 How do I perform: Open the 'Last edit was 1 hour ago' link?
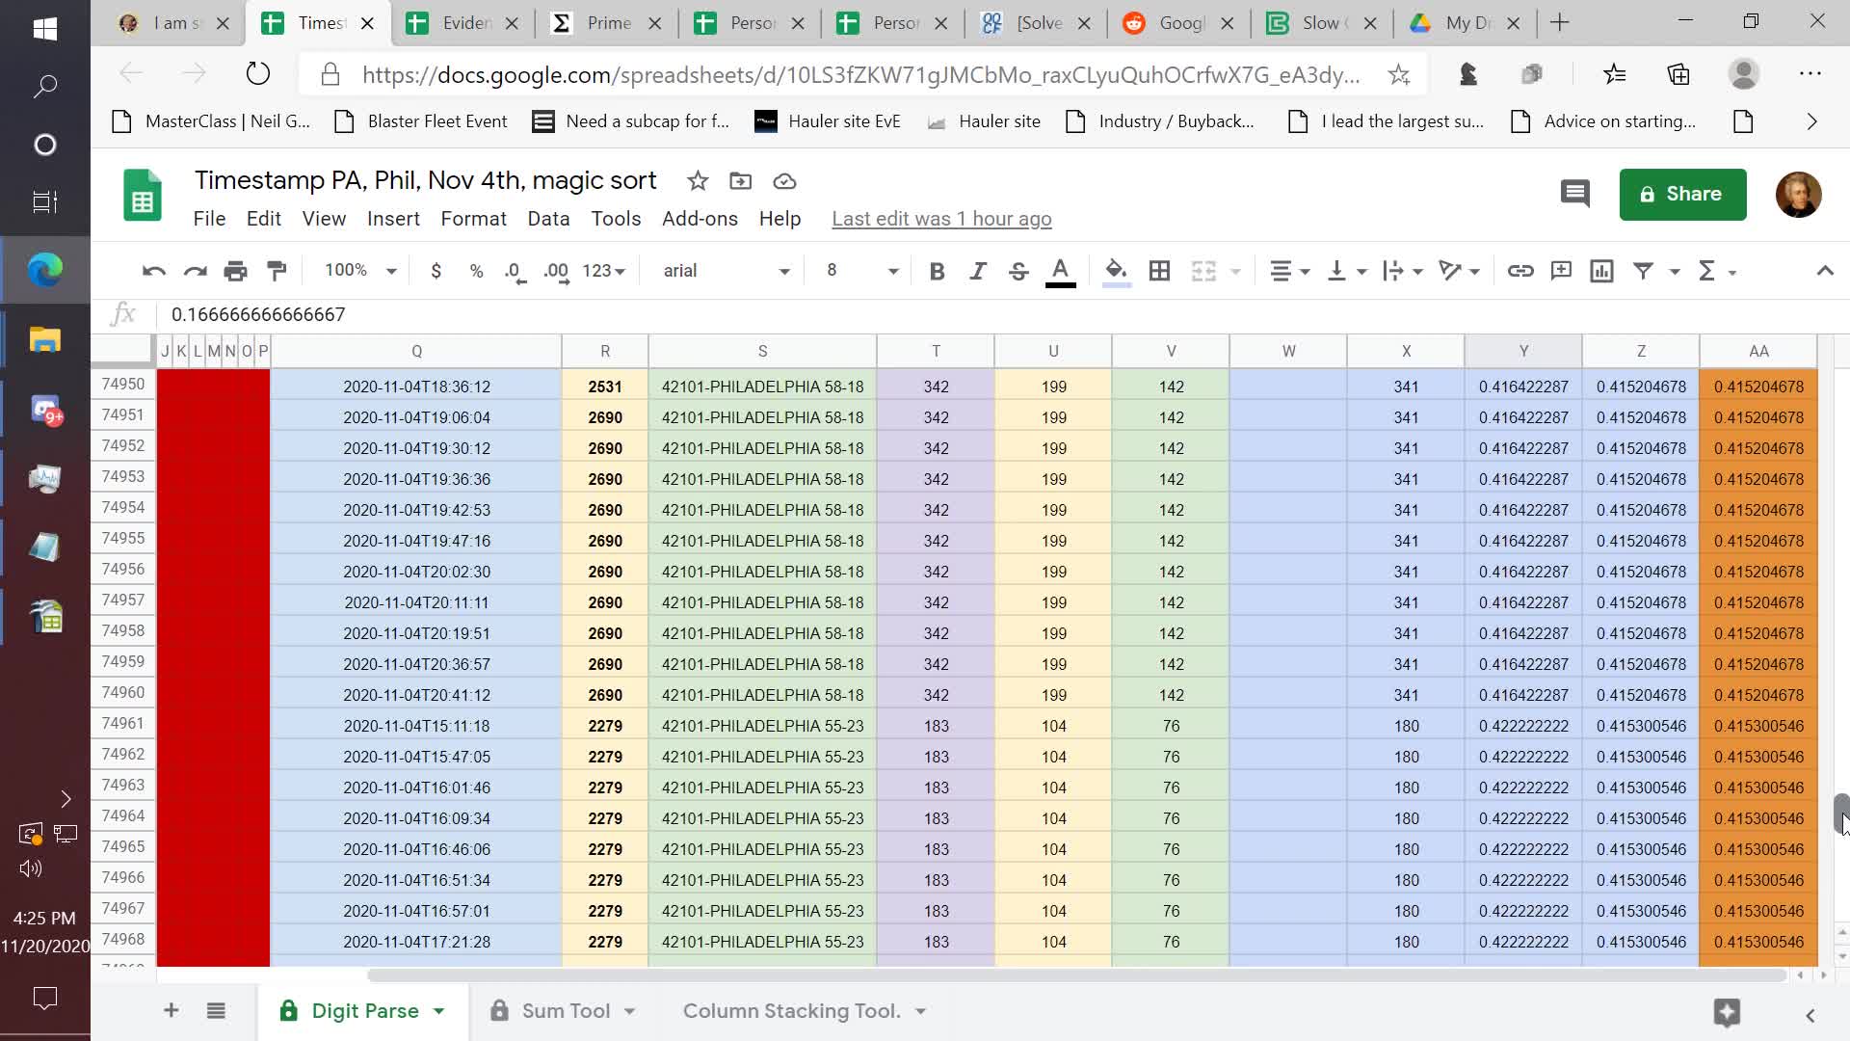pyautogui.click(x=941, y=219)
